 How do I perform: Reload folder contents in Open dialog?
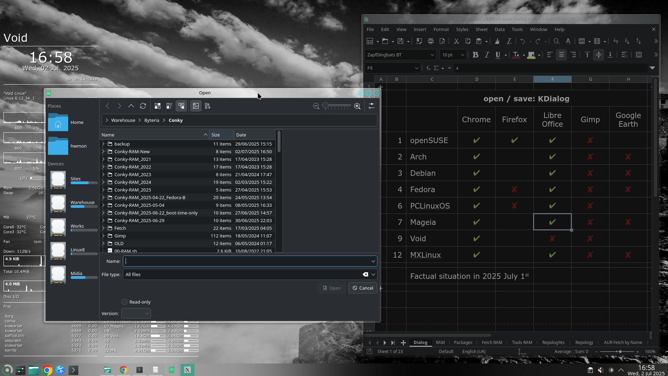[143, 106]
